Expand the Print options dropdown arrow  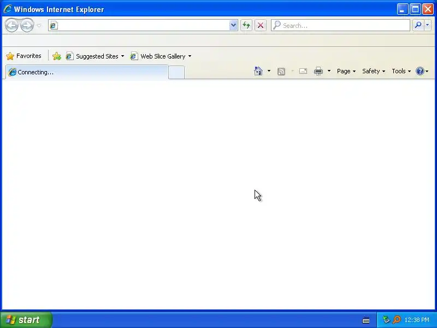[329, 71]
